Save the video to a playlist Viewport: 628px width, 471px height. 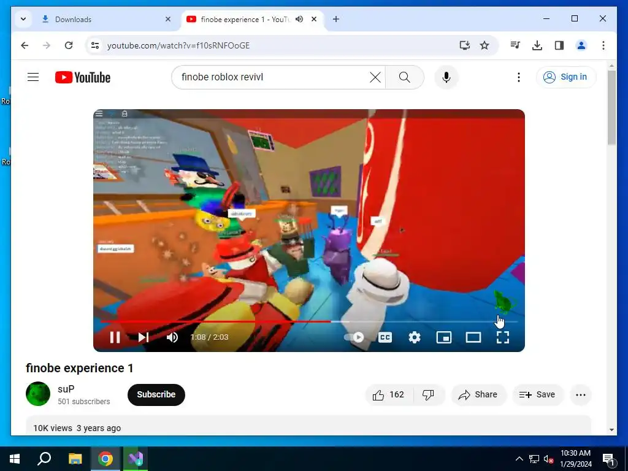[537, 395]
